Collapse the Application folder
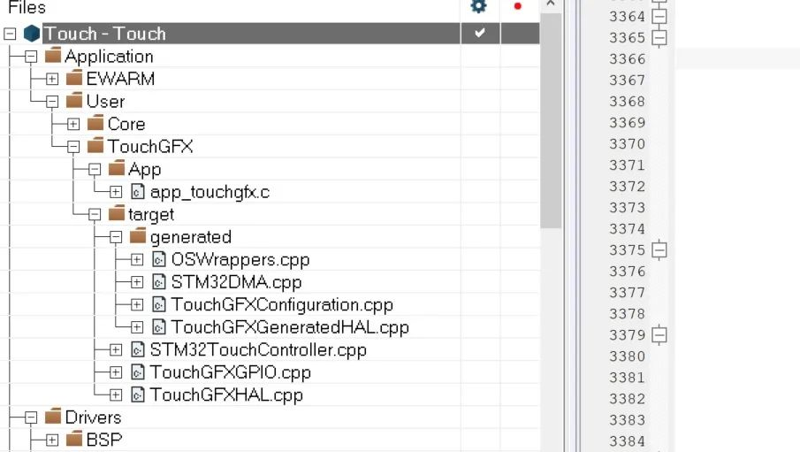 tap(31, 57)
